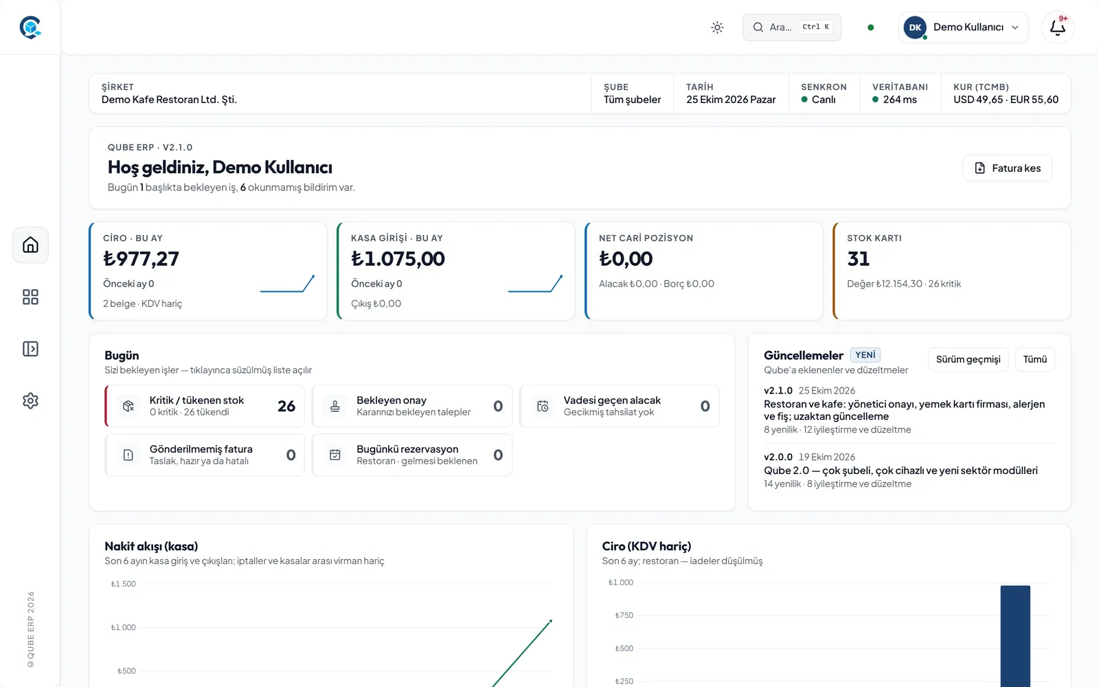The image size is (1099, 687).
Task: Open the settings gear in sidebar
Action: [x=30, y=401]
